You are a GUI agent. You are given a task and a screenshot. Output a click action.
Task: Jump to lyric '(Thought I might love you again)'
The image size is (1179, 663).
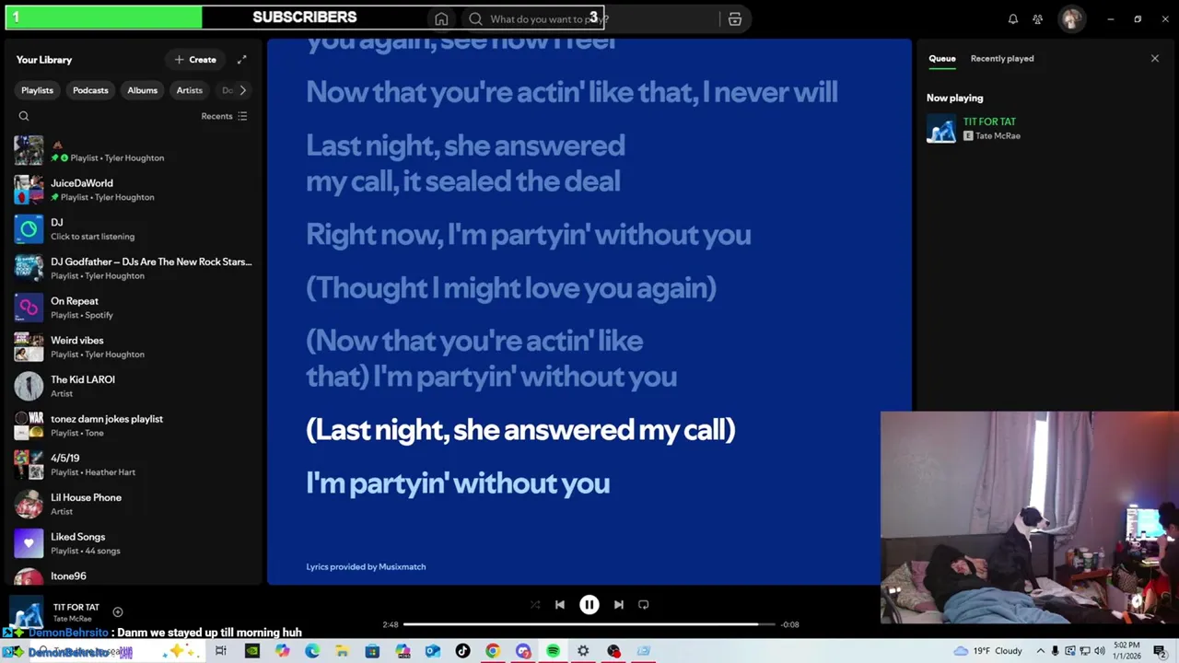511,287
